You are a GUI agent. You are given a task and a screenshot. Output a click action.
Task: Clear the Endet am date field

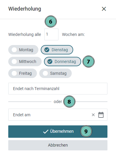pos(93,115)
